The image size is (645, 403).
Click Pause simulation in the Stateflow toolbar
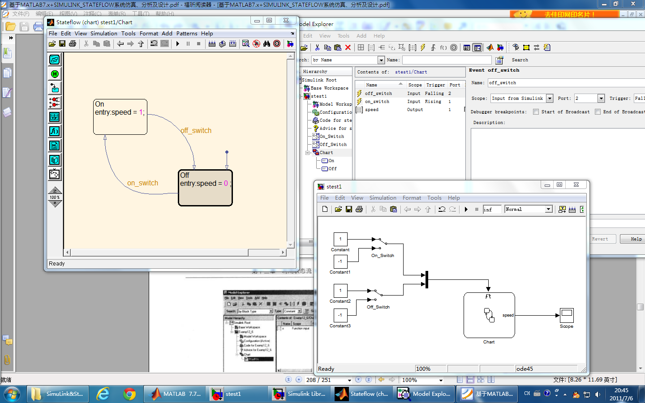[188, 44]
